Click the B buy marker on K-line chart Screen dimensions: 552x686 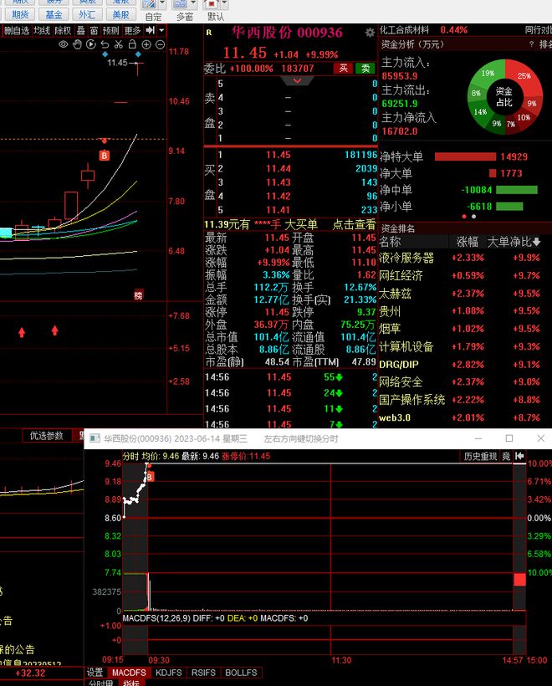tap(104, 156)
